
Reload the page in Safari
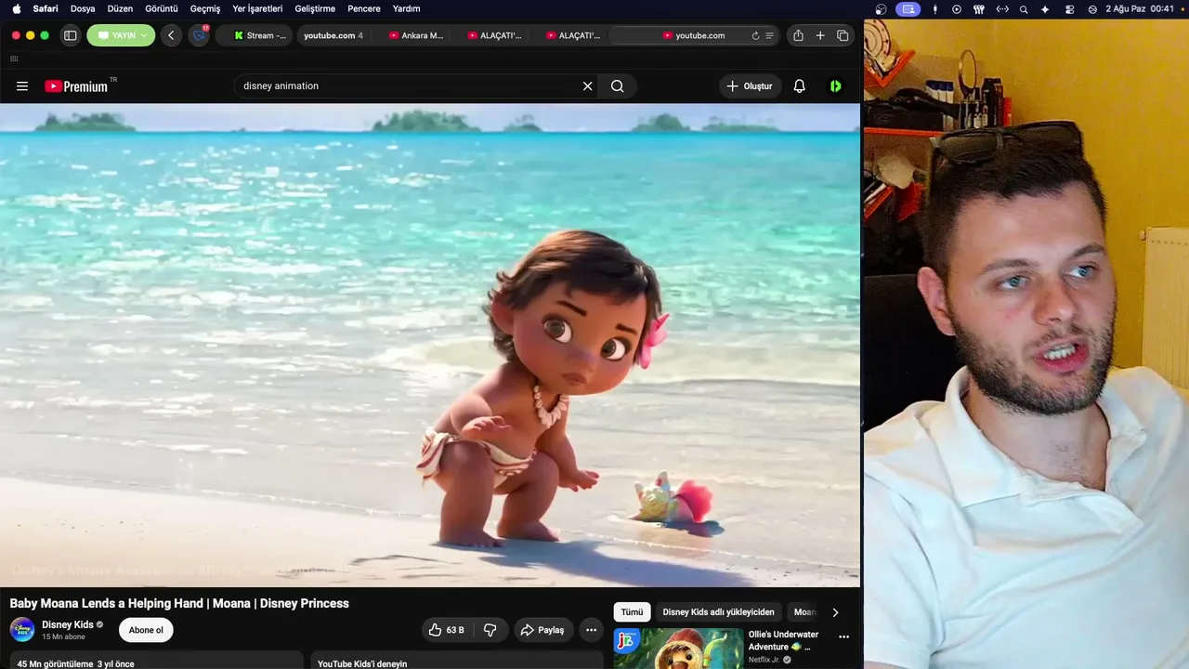point(755,35)
